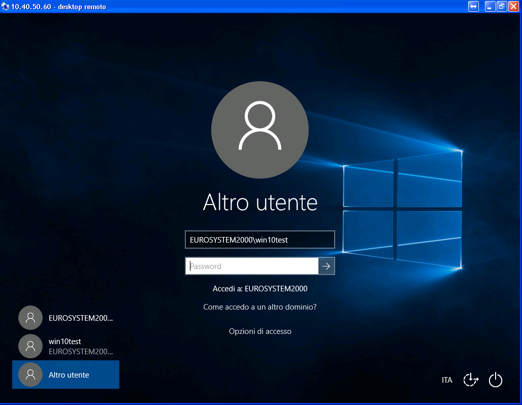Open the ease of access icon
This screenshot has width=522, height=405.
tap(471, 380)
